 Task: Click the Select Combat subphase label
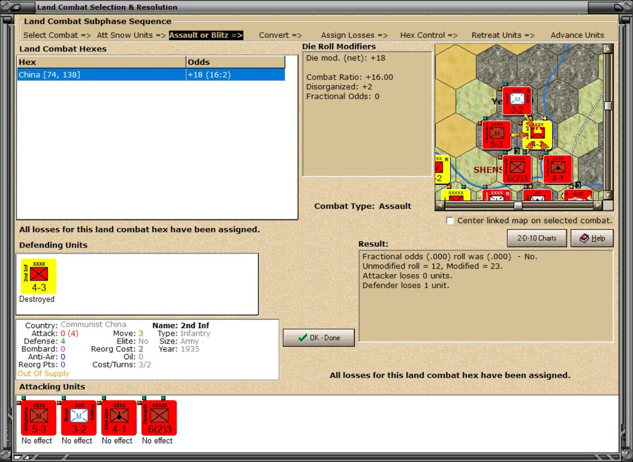point(57,35)
